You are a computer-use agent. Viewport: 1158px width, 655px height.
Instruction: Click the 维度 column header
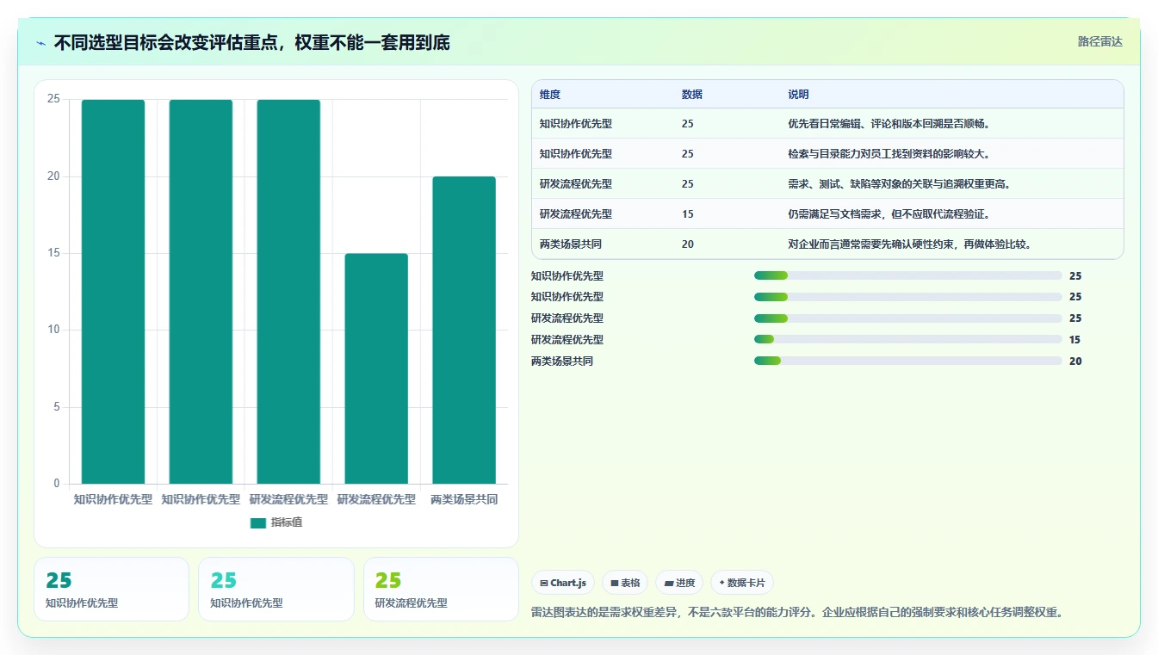click(x=550, y=95)
